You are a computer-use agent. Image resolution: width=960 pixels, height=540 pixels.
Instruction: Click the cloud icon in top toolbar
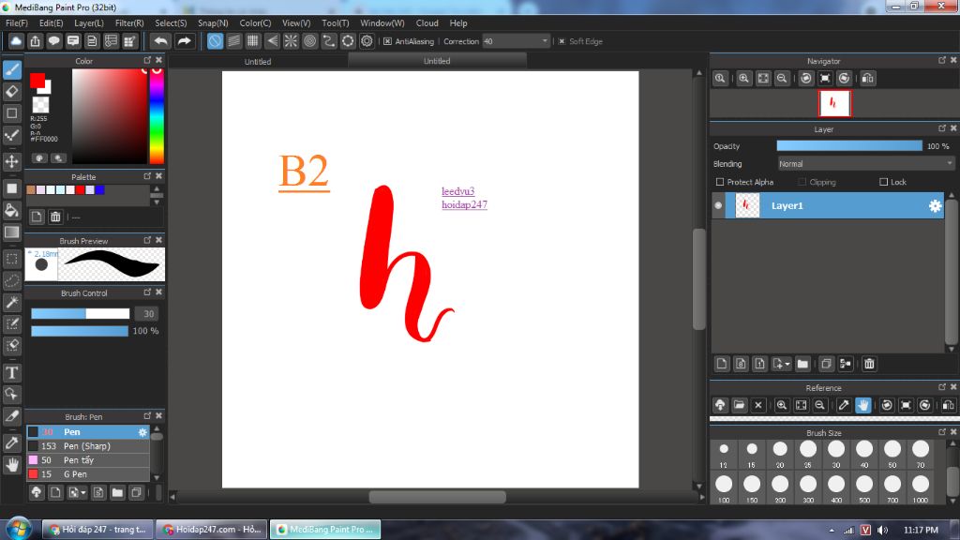tap(16, 41)
